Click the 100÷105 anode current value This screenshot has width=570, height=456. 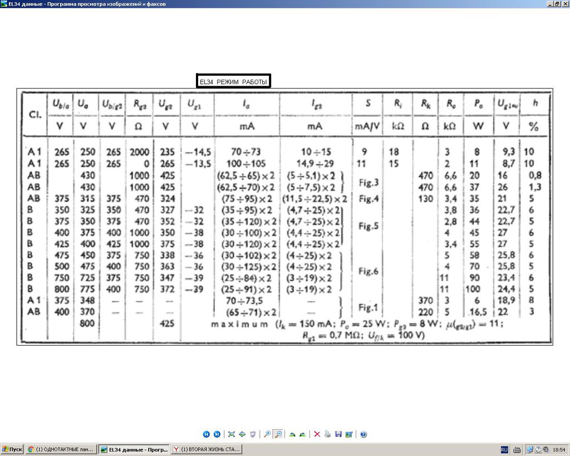tap(246, 164)
